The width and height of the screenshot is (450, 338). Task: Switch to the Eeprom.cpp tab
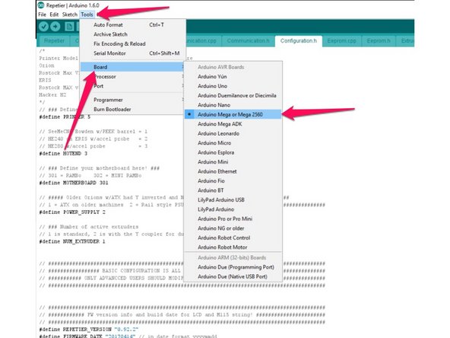[341, 41]
